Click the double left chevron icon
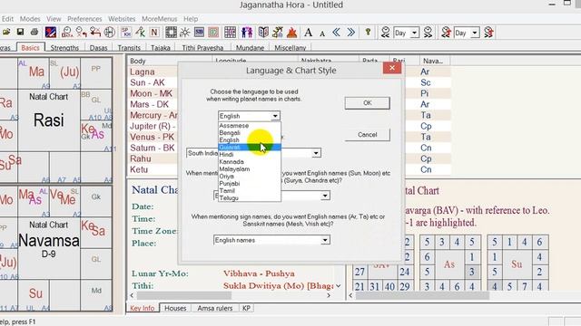Image resolution: width=581 pixels, height=326 pixels. 336,33
